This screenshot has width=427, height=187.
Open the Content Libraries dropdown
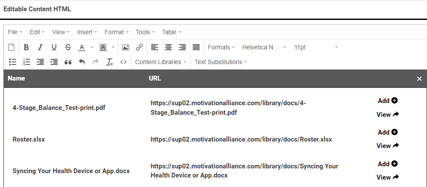pyautogui.click(x=161, y=62)
